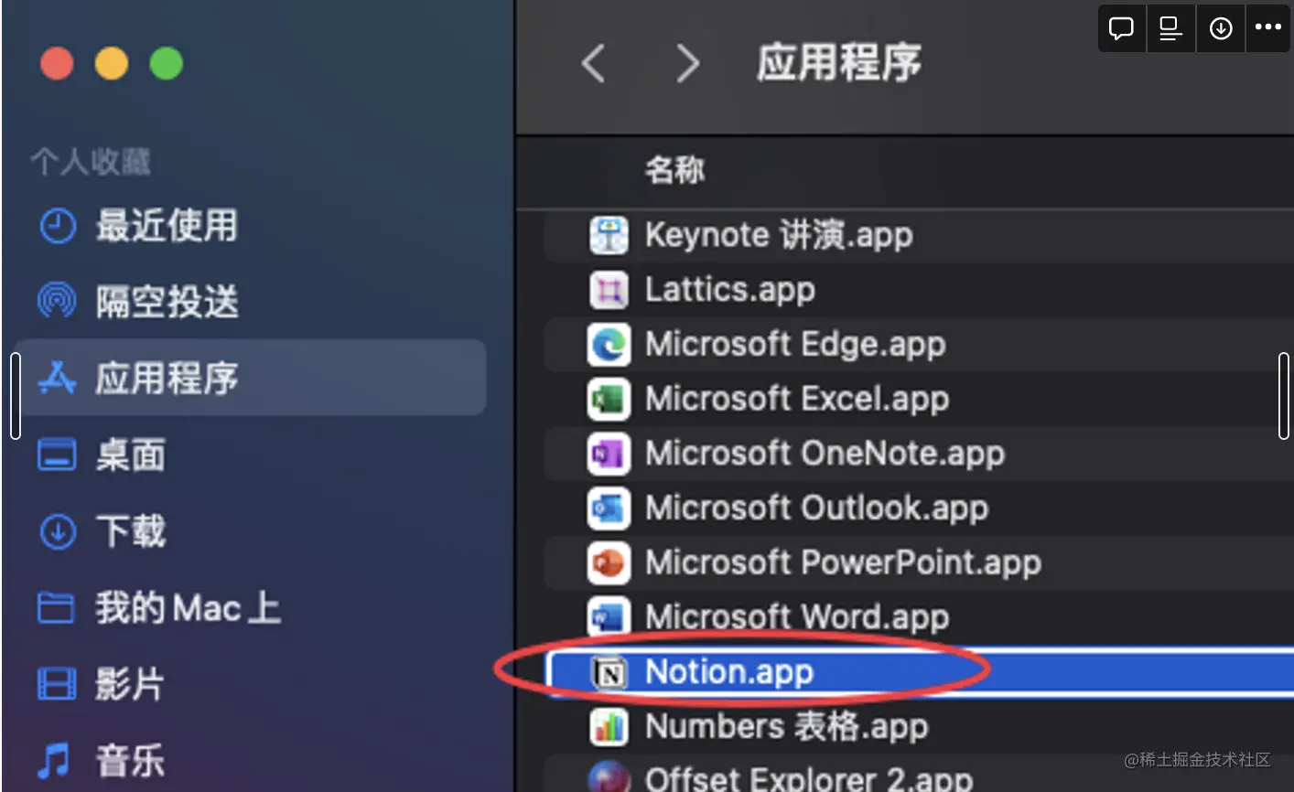Viewport: 1294px width, 792px height.
Task: Open 下载 in the sidebar
Action: click(x=131, y=531)
